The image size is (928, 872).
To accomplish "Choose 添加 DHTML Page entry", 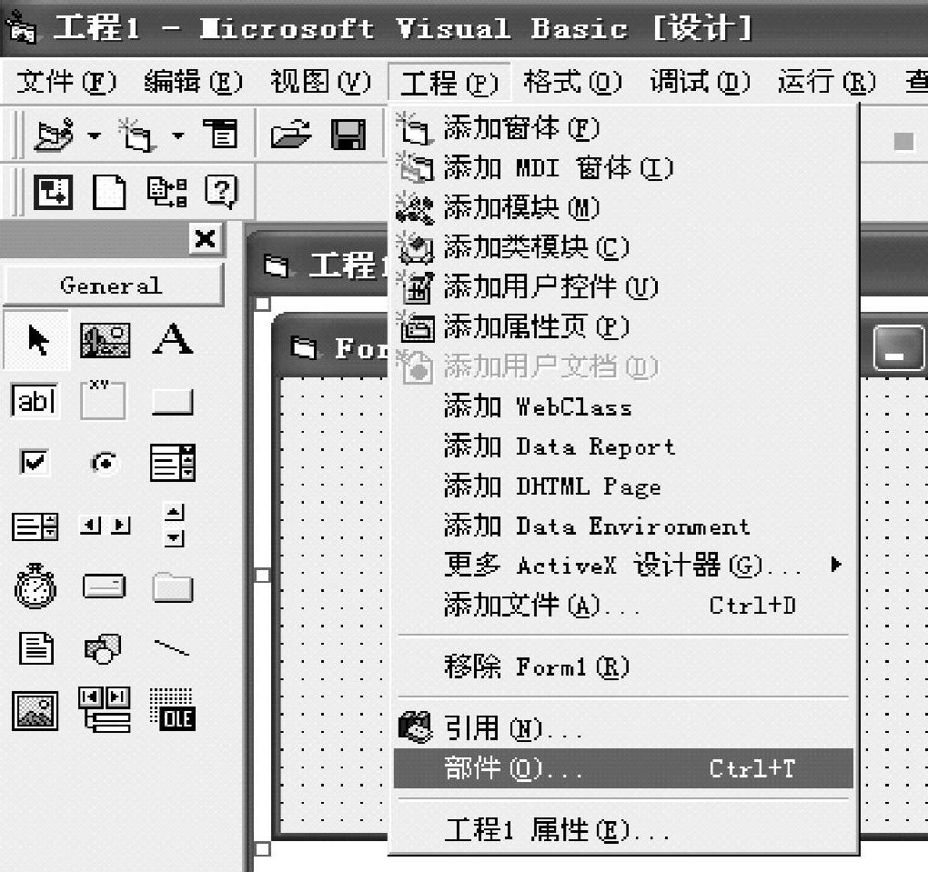I will 623,486.
